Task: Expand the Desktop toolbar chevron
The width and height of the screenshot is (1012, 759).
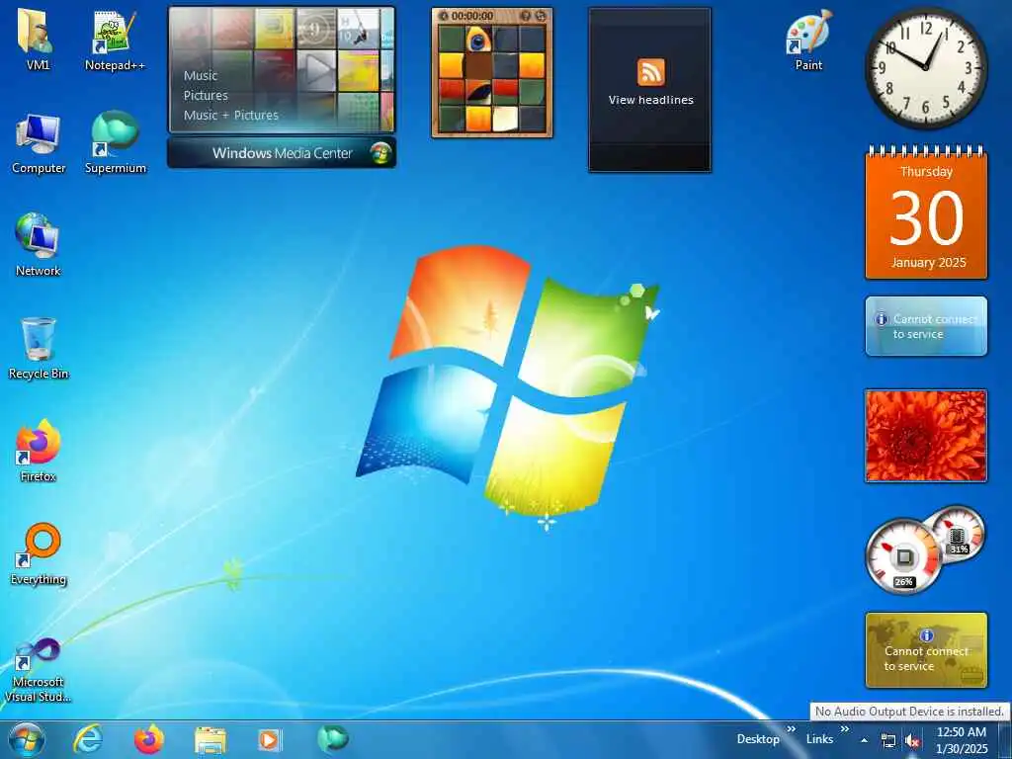Action: [792, 729]
